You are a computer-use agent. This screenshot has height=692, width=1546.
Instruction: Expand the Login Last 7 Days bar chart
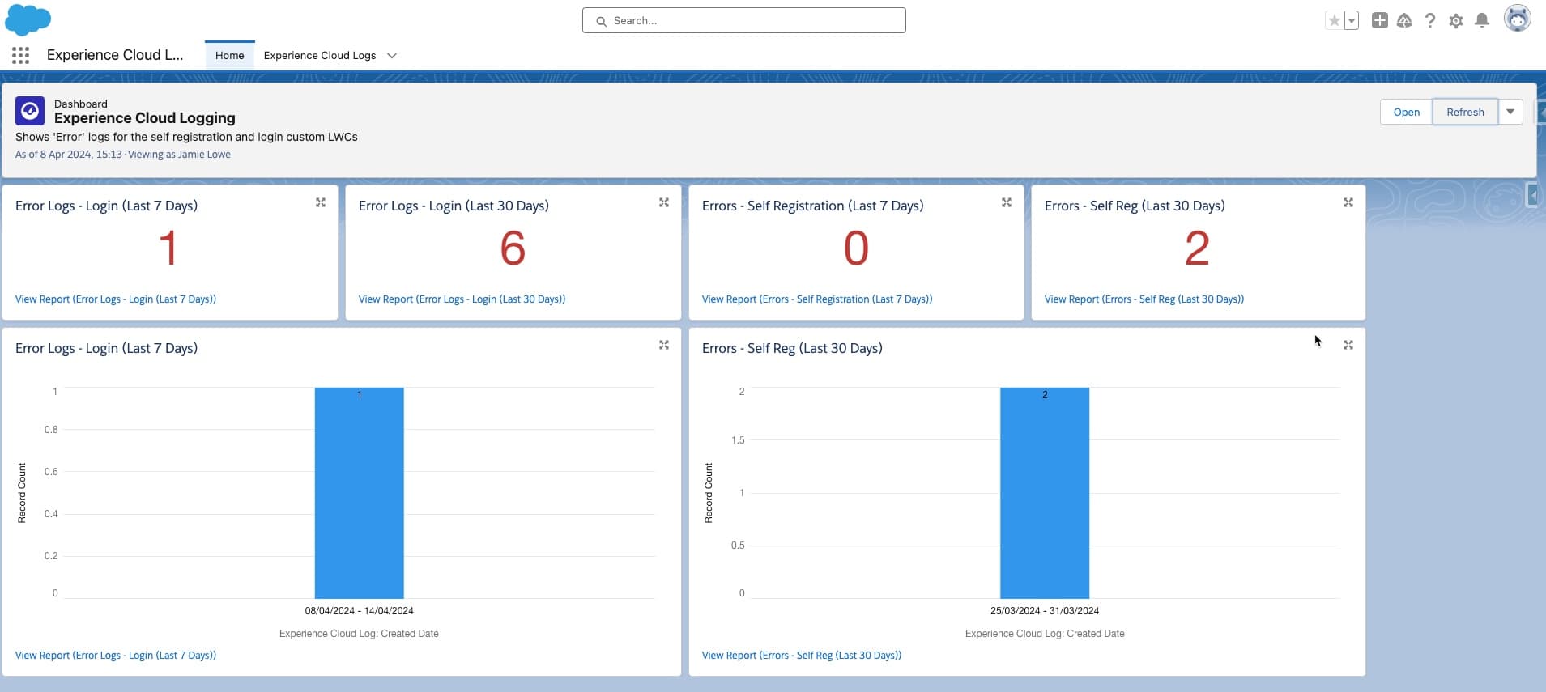pyautogui.click(x=664, y=345)
